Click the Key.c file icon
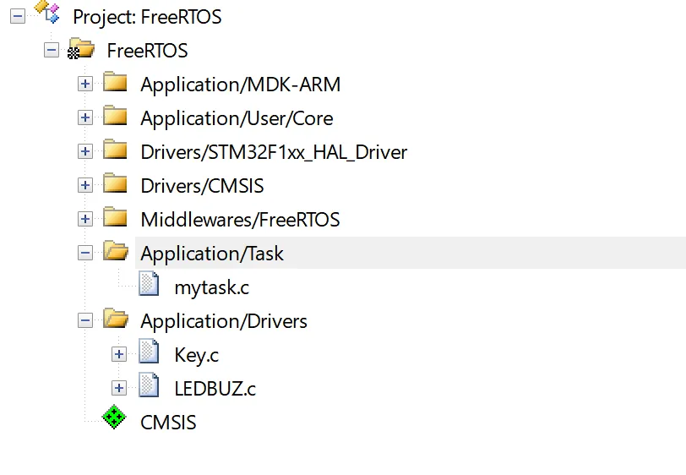 [149, 352]
